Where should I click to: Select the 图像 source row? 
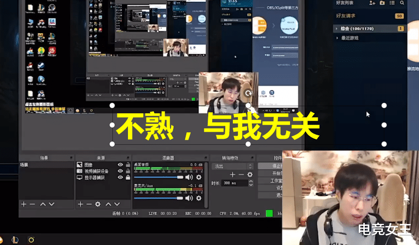coord(103,165)
